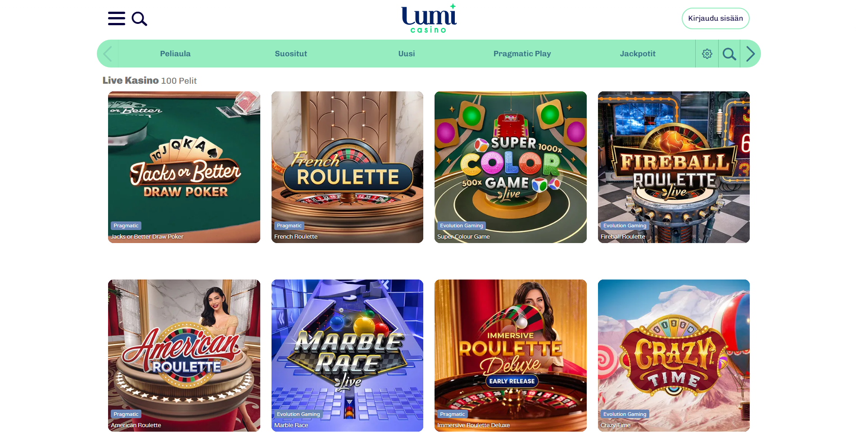Image resolution: width=856 pixels, height=442 pixels.
Task: Play Fireball Roulette live game
Action: 674,167
